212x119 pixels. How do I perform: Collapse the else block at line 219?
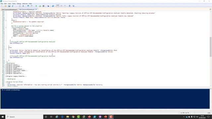(6, 49)
